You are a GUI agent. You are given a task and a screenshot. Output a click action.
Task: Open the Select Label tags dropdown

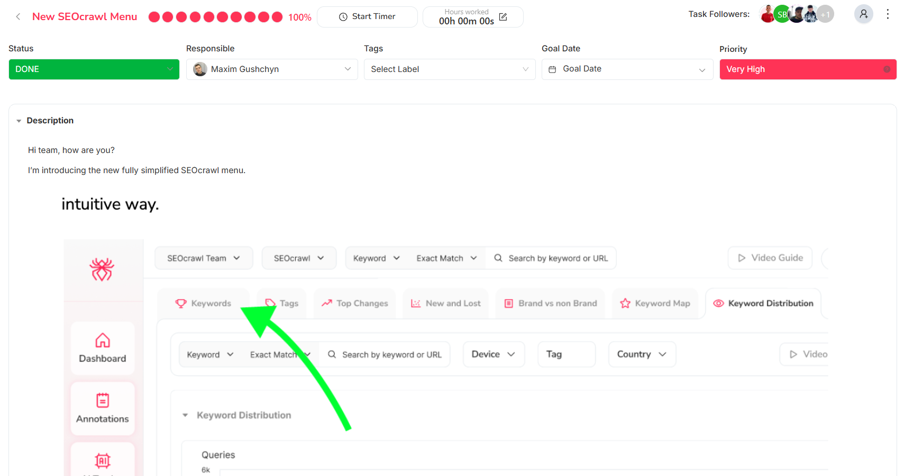pyautogui.click(x=449, y=69)
